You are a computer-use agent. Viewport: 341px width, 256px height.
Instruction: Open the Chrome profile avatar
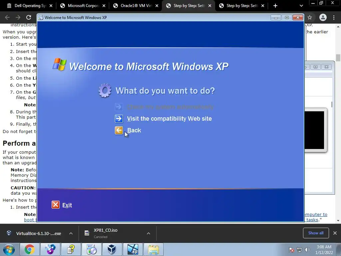(x=323, y=17)
